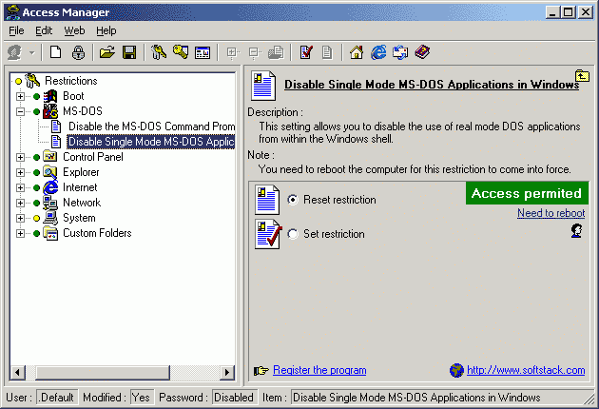Viewport: 599px width, 409px height.
Task: Collapse the MS-DOS tree node
Action: 20,111
